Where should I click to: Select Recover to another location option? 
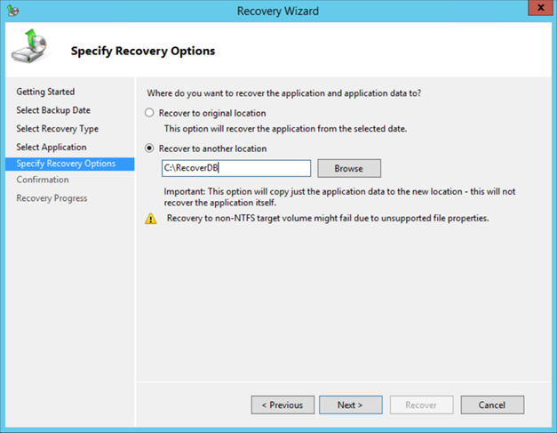(149, 148)
